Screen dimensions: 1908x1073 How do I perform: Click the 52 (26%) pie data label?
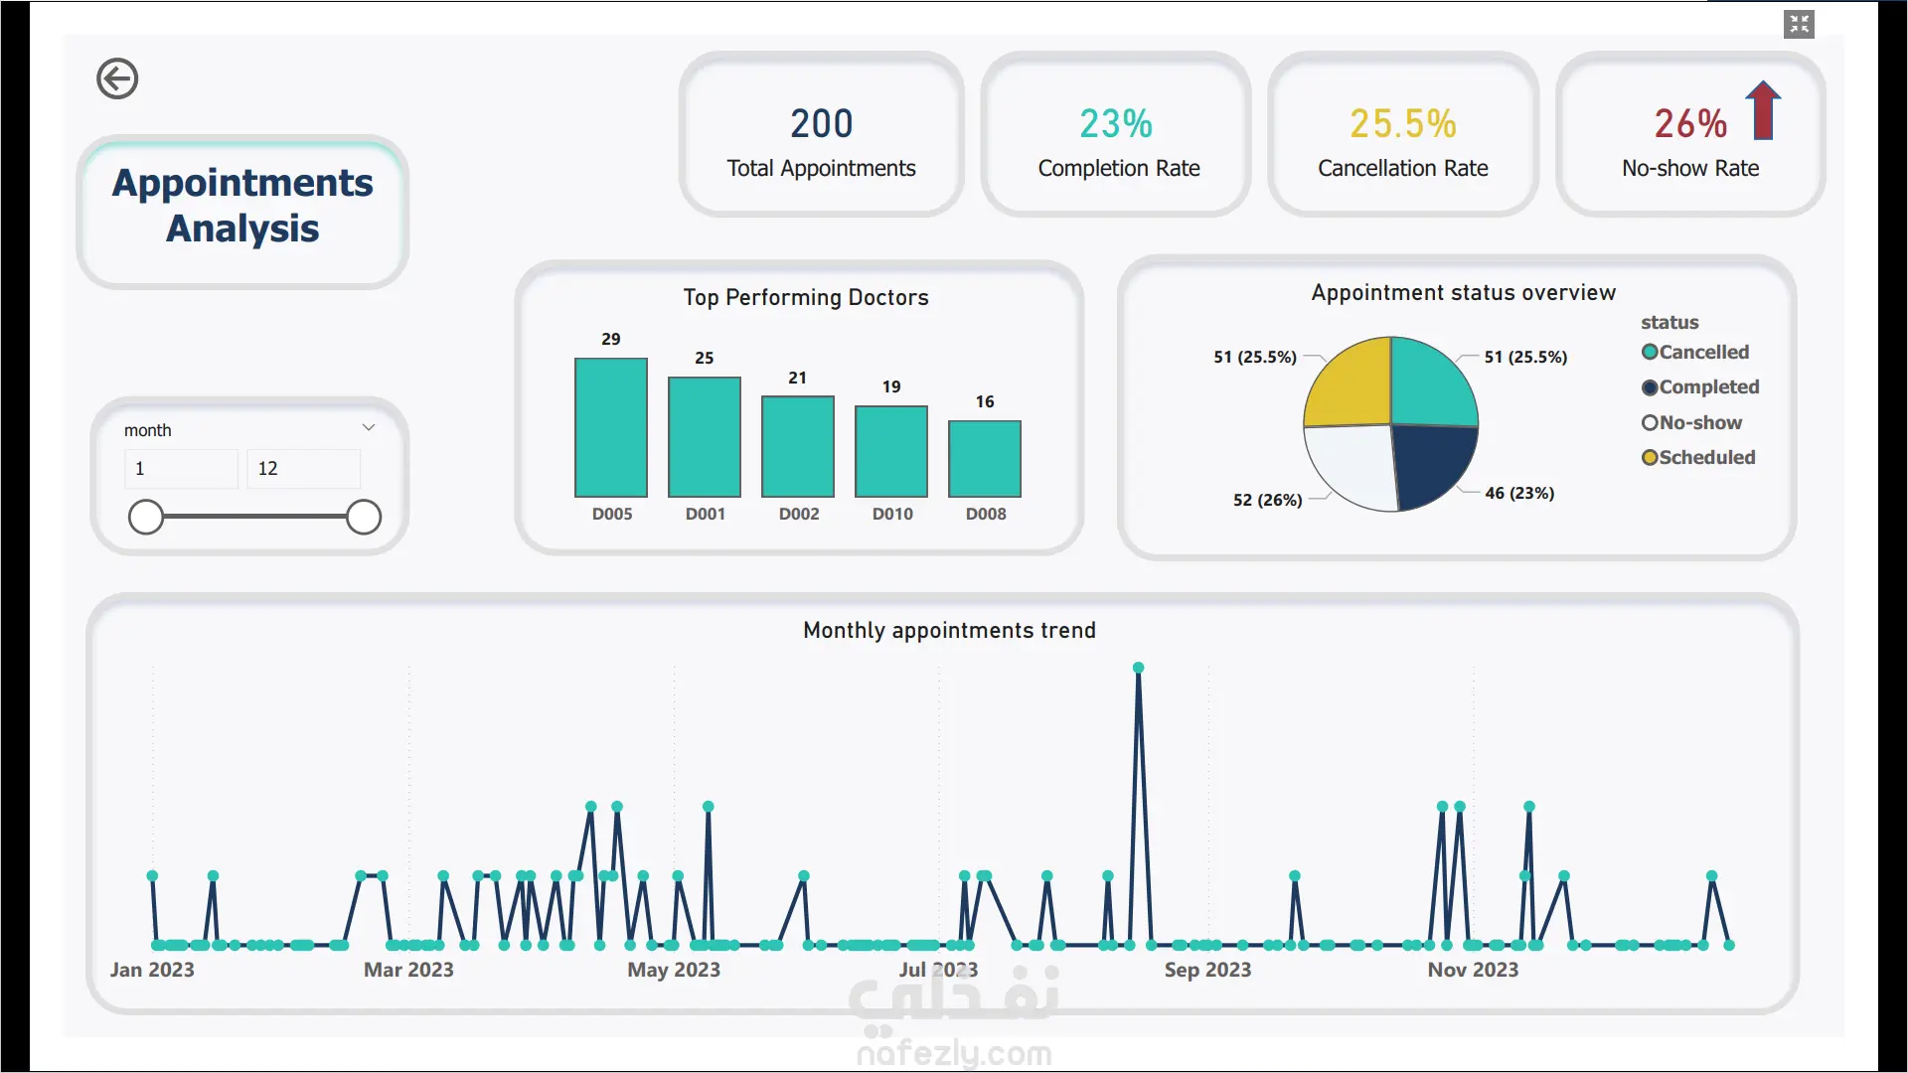(x=1267, y=500)
